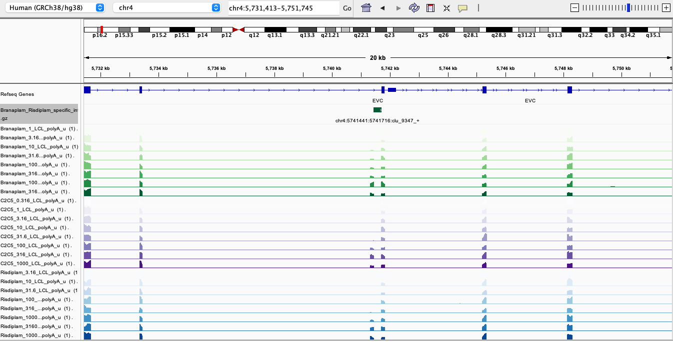The width and height of the screenshot is (673, 342).
Task: Go back to the previous locus
Action: point(382,8)
